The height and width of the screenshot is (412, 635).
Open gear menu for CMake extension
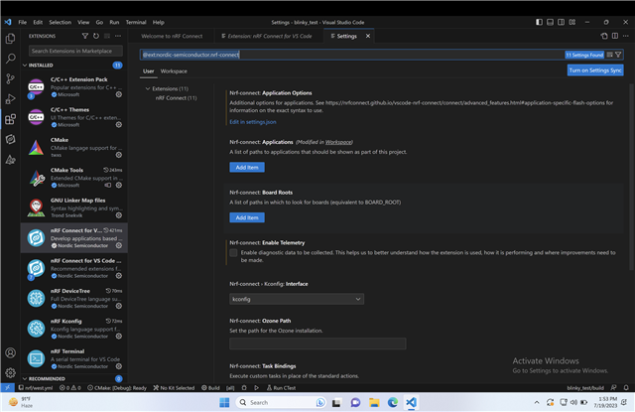point(119,155)
